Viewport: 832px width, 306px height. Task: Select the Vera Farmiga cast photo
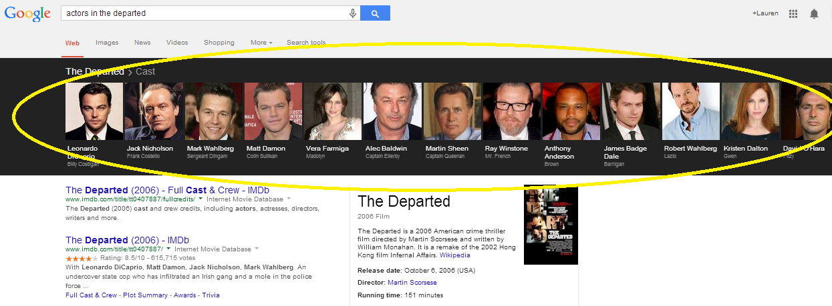coord(332,111)
